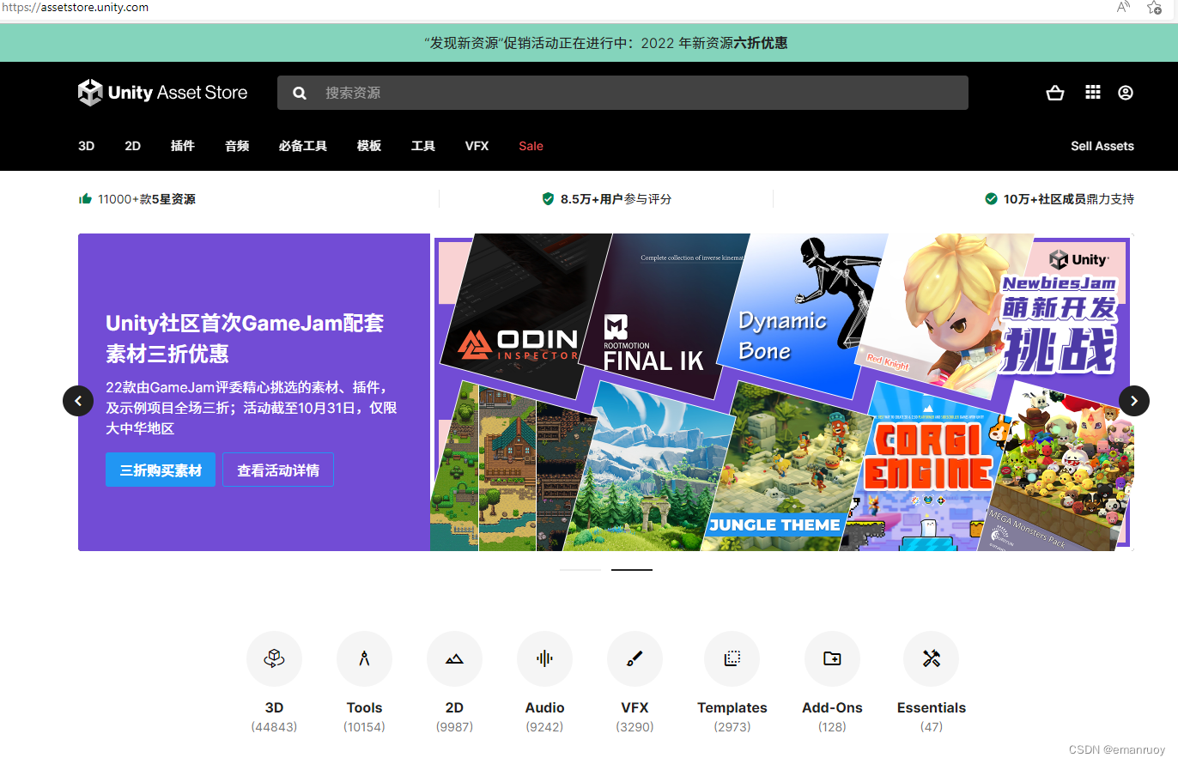Go to previous banner slide

[x=78, y=400]
